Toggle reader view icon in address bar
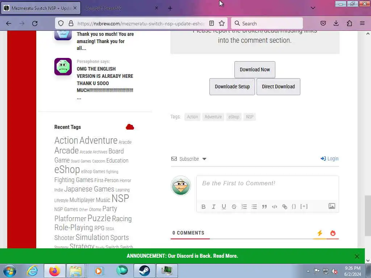 (x=212, y=24)
